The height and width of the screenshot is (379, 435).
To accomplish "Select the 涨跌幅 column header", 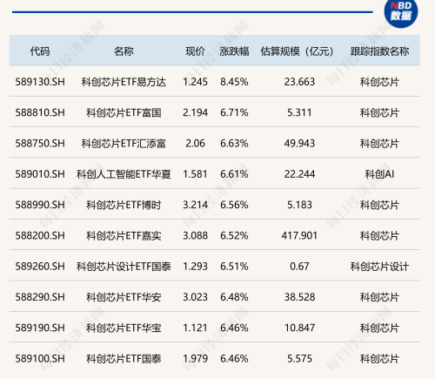I will coord(234,51).
